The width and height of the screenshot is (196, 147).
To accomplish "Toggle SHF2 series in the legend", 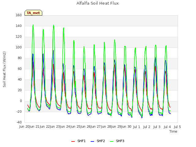I will click(98, 141).
